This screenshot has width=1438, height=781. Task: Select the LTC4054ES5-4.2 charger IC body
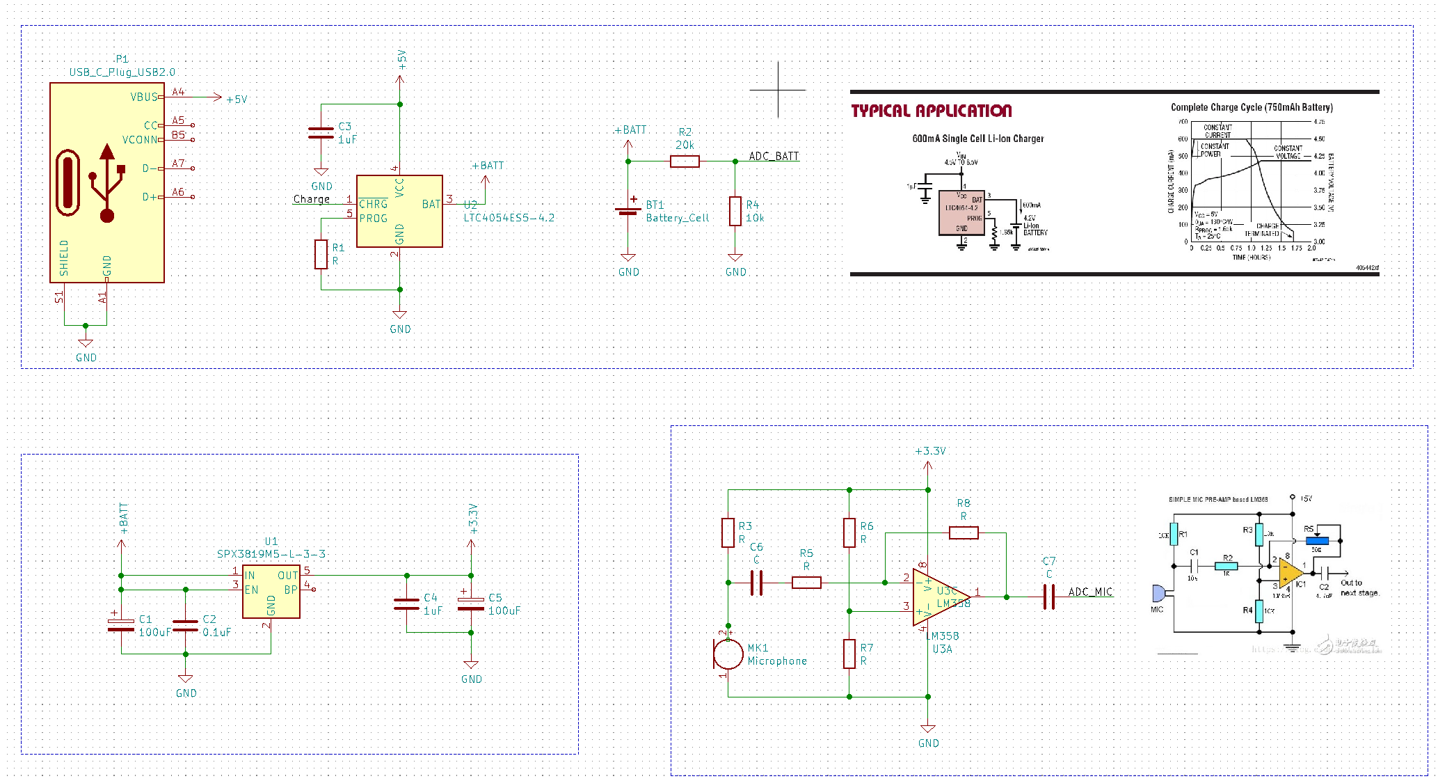point(399,211)
